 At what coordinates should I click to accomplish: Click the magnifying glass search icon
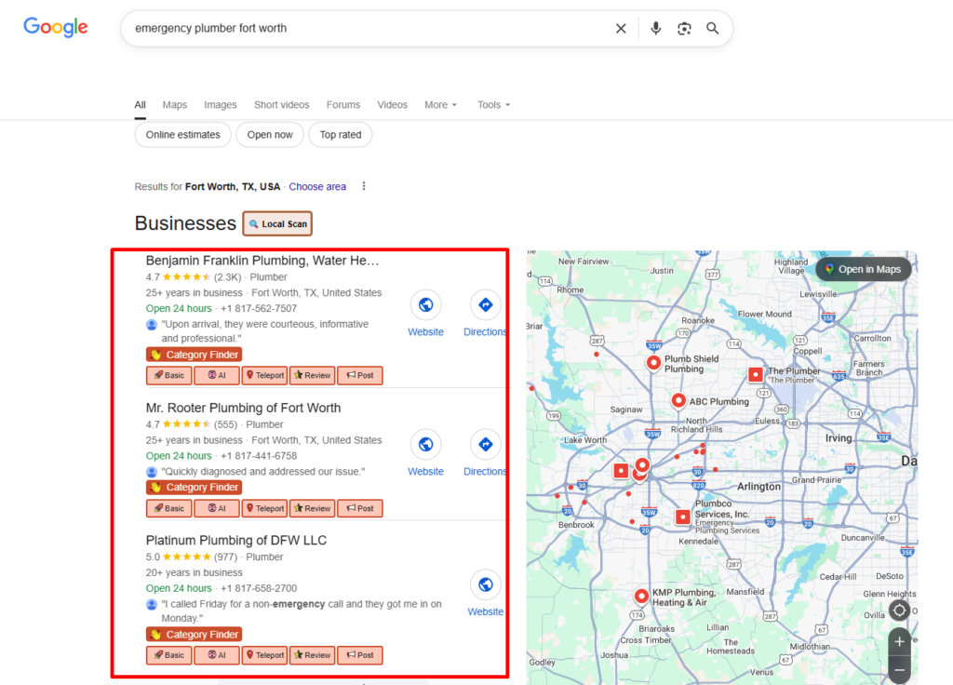713,28
